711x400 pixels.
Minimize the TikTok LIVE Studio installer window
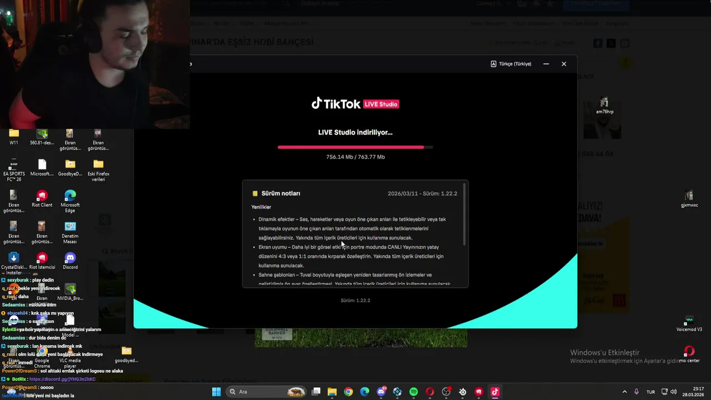coord(546,64)
